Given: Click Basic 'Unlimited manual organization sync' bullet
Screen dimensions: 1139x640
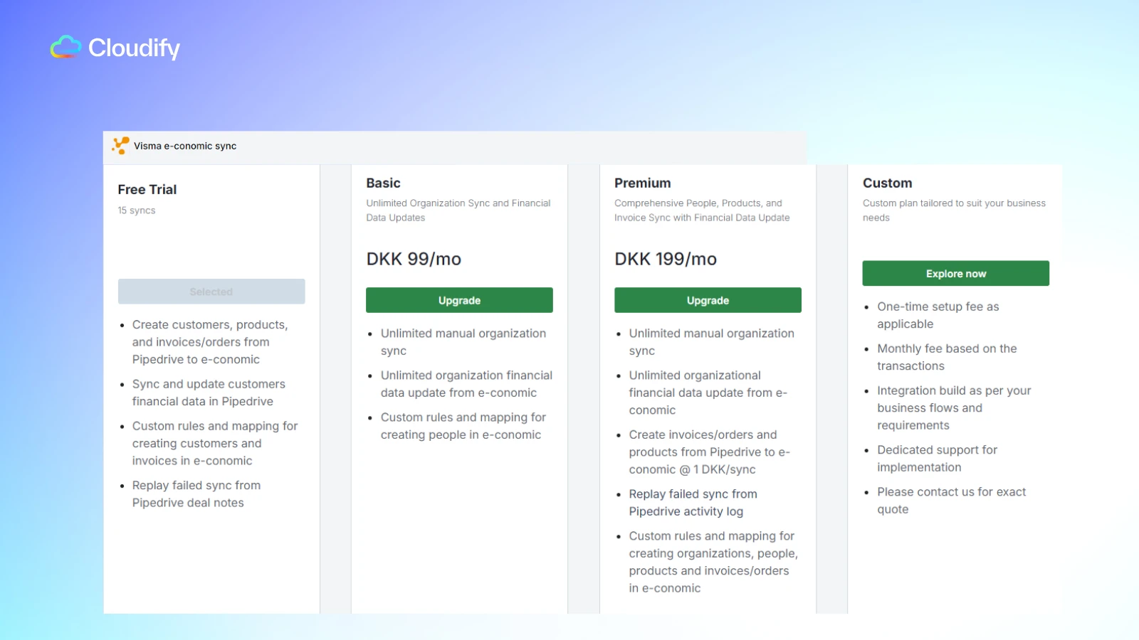Looking at the screenshot, I should pos(463,342).
